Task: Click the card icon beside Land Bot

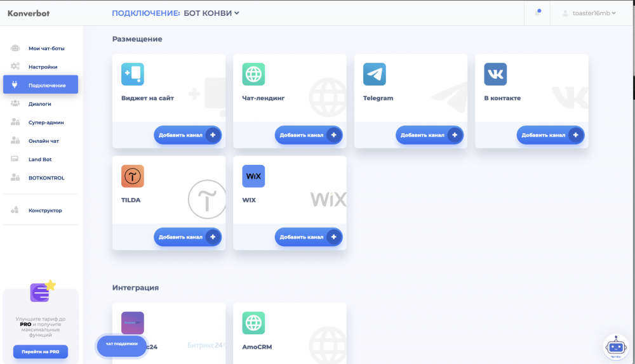Action: pyautogui.click(x=15, y=159)
